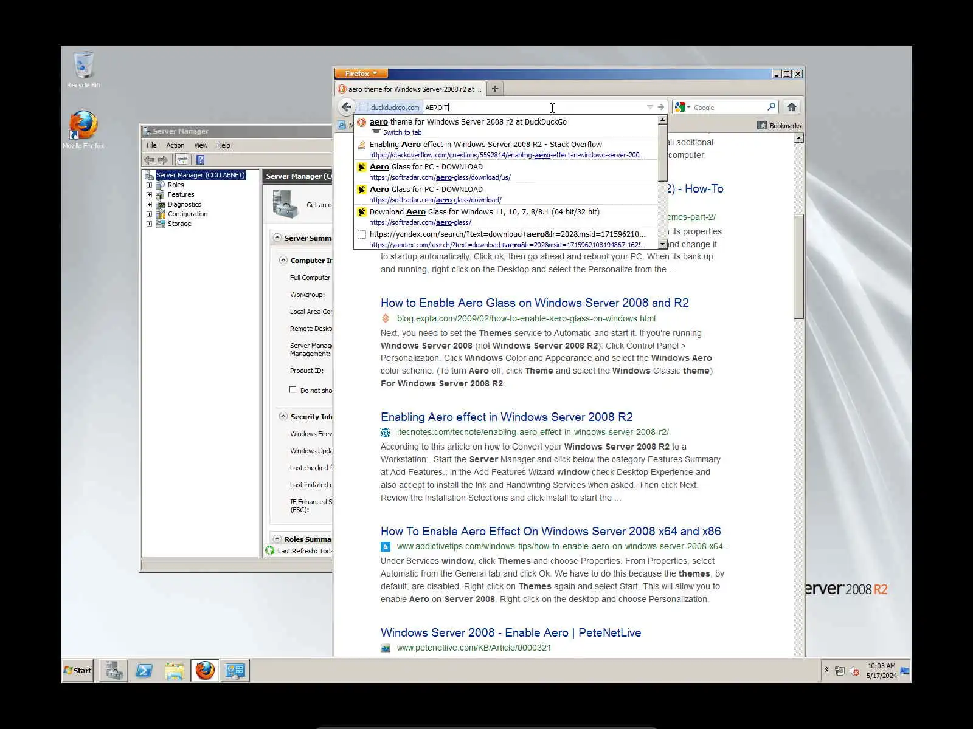Choose the Stack Overflow 'Enabling Aero effect' suggestion

507,149
